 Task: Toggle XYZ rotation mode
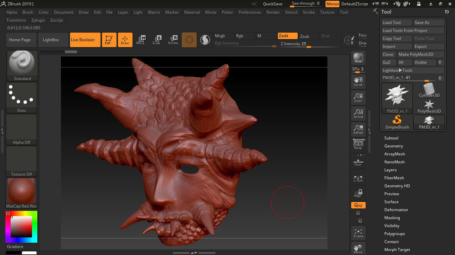pos(358,206)
